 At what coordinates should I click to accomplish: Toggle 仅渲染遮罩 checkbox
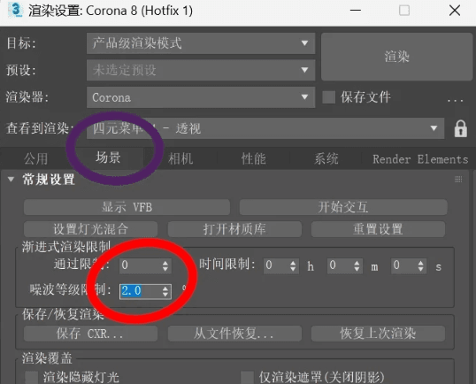point(247,378)
